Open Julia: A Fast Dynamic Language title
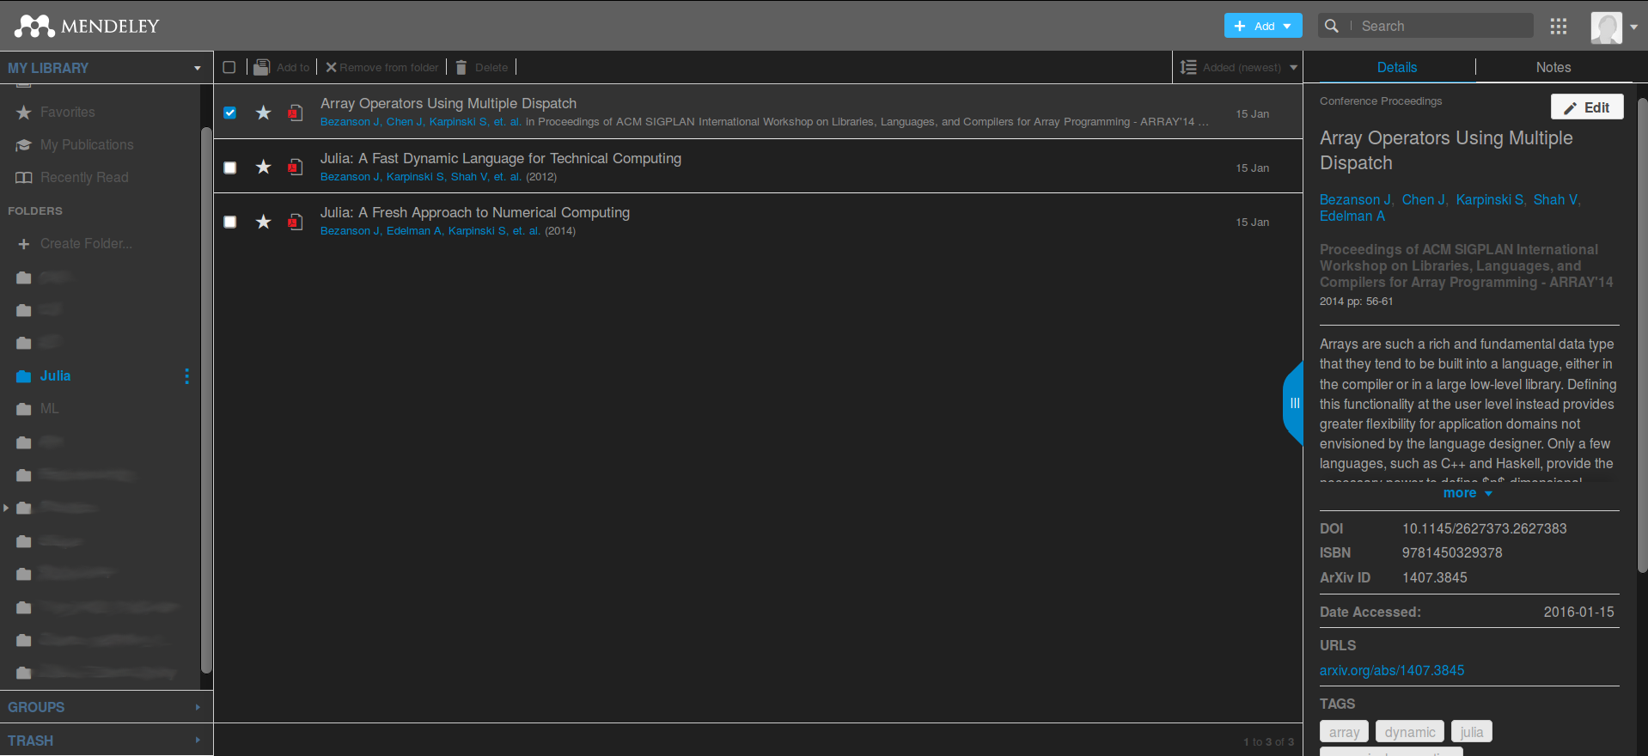 pos(501,158)
